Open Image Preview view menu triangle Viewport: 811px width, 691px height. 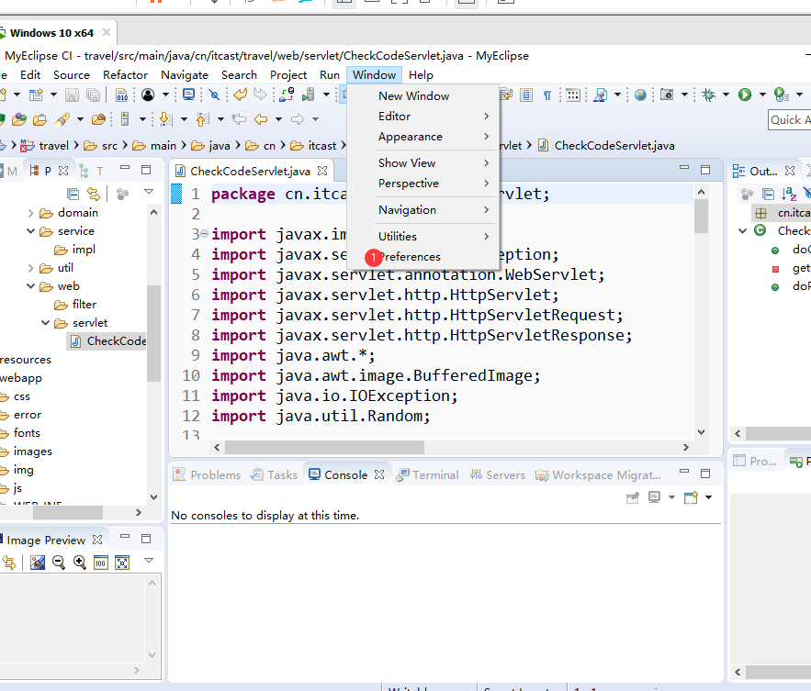149,561
